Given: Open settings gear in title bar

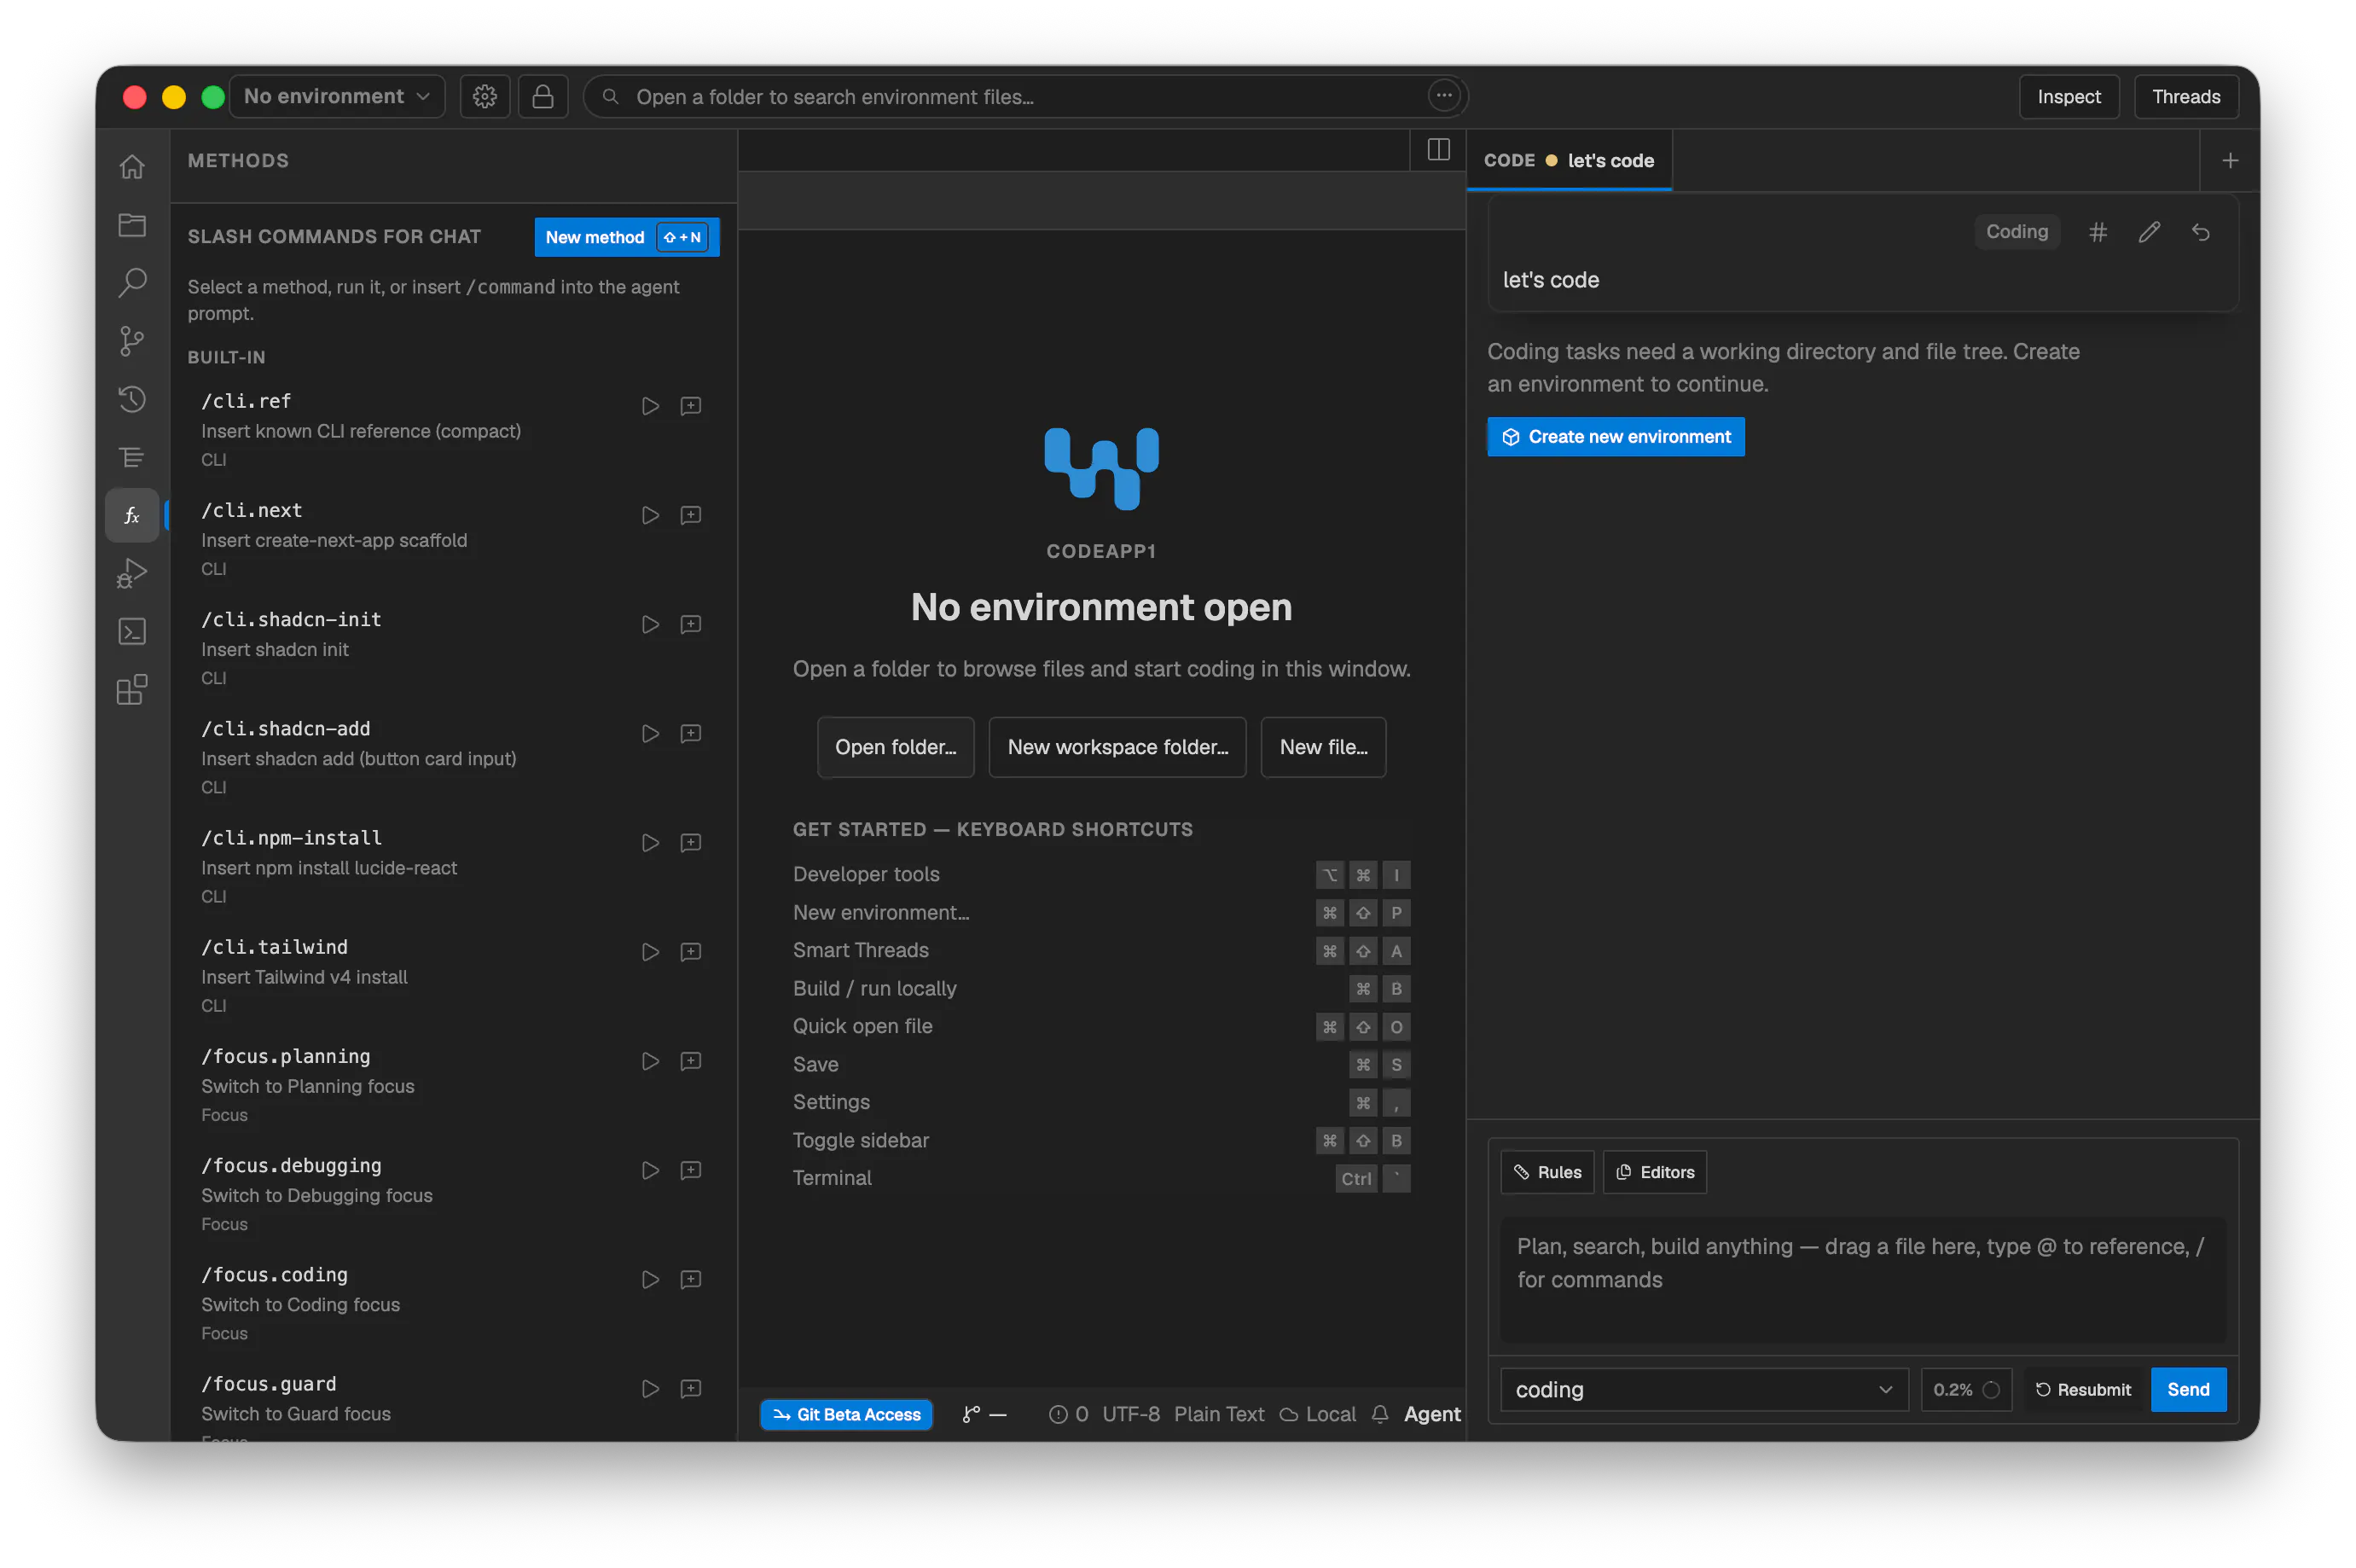Looking at the screenshot, I should [485, 96].
